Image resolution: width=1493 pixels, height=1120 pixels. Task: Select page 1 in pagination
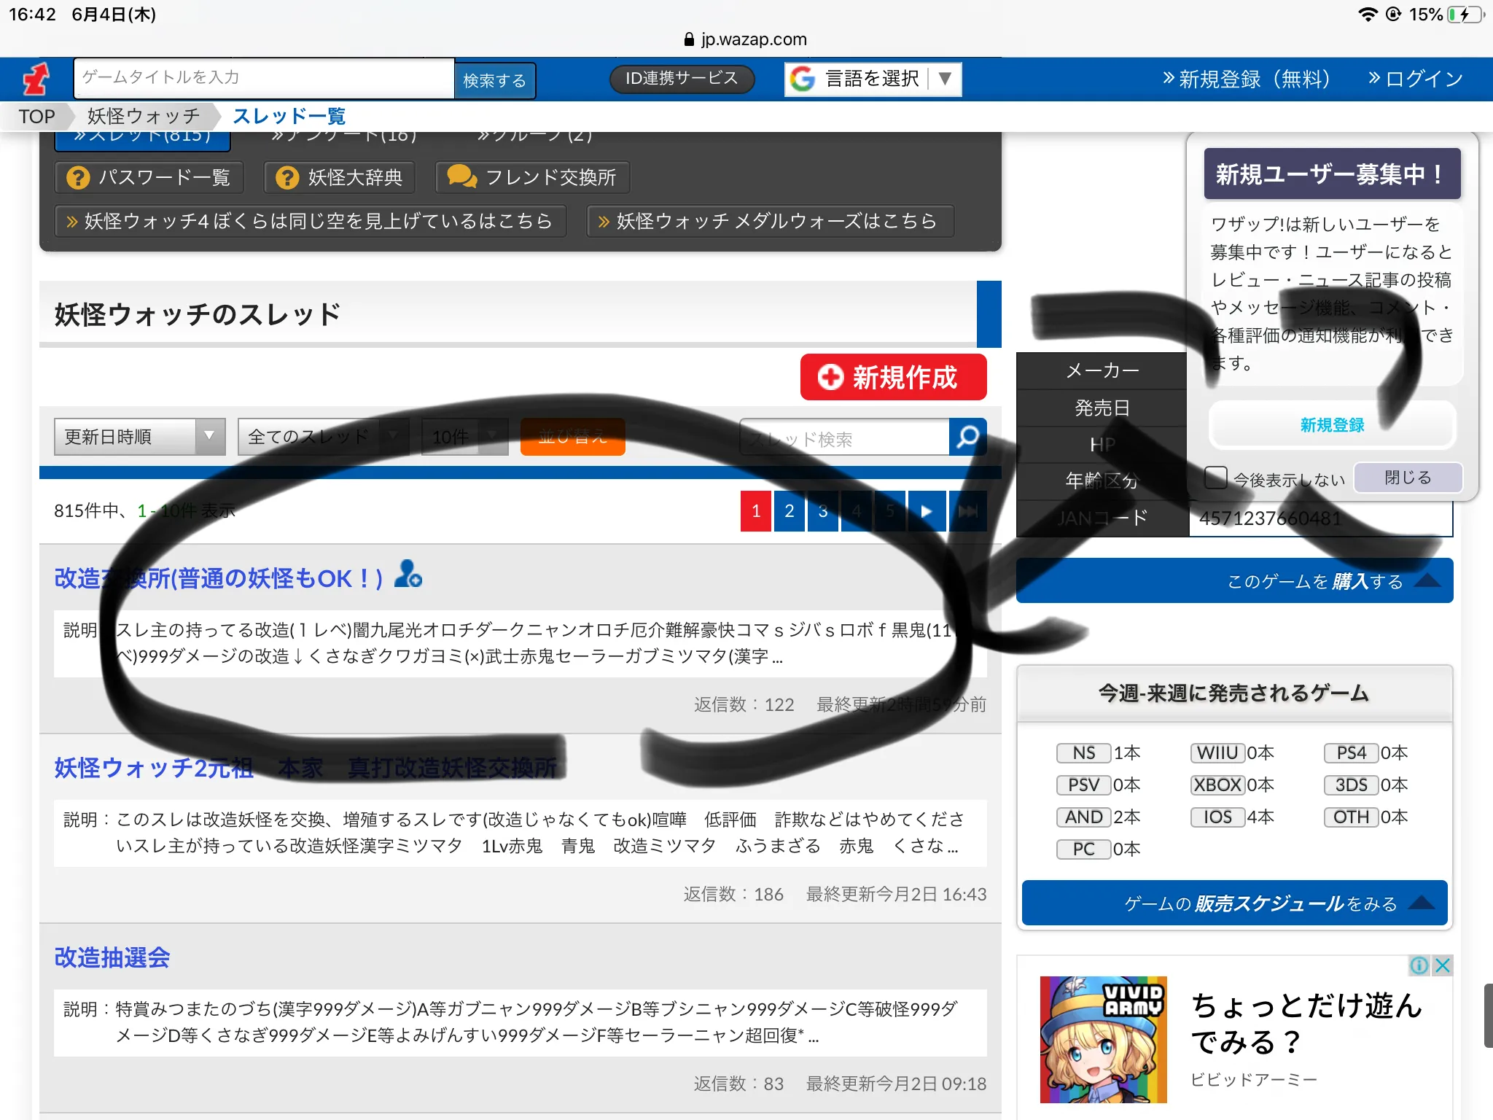coord(756,510)
